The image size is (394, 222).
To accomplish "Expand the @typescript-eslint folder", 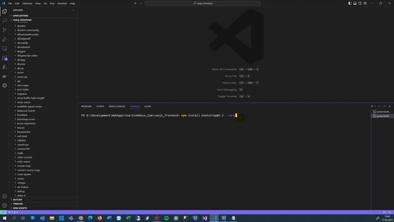I will pos(27,55).
